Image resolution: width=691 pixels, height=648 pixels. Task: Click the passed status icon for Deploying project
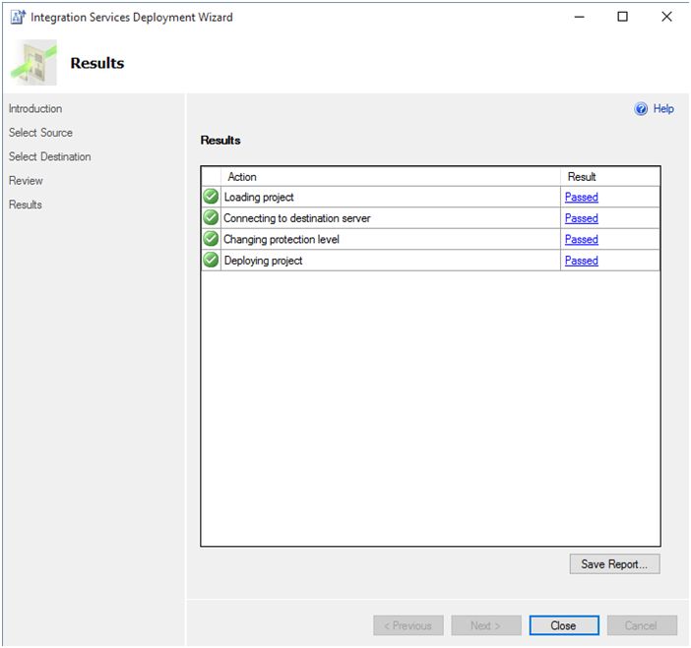[x=211, y=261]
